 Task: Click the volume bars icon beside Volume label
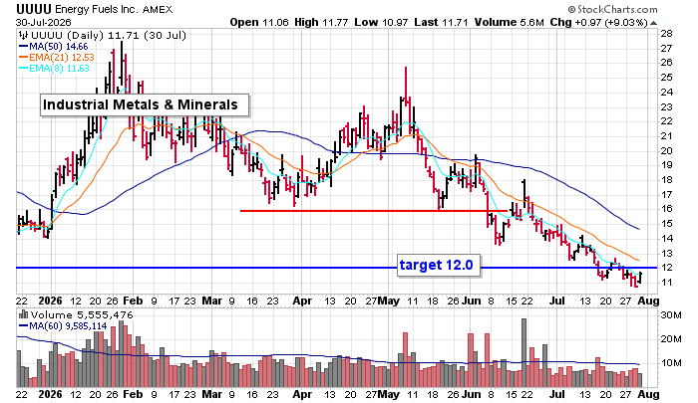point(23,314)
